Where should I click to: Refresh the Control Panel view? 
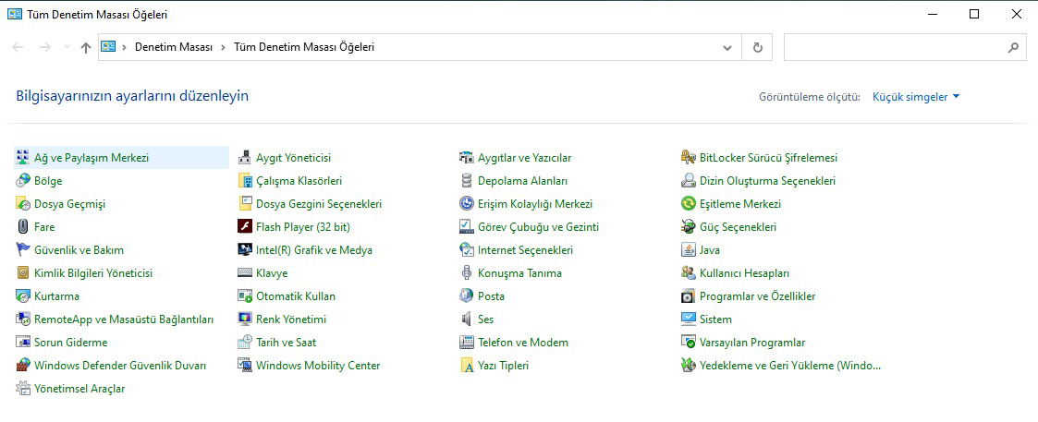[x=758, y=48]
